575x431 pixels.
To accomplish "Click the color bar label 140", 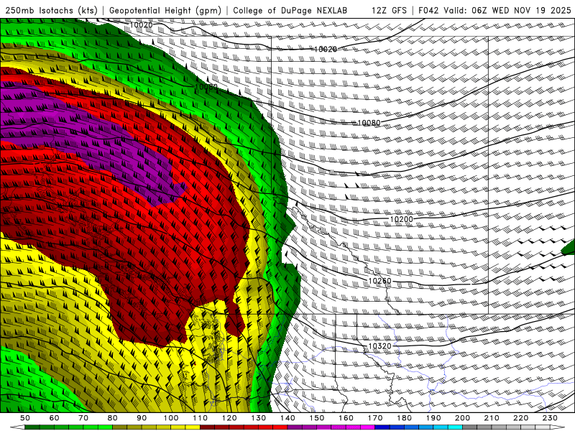I will coord(287,418).
